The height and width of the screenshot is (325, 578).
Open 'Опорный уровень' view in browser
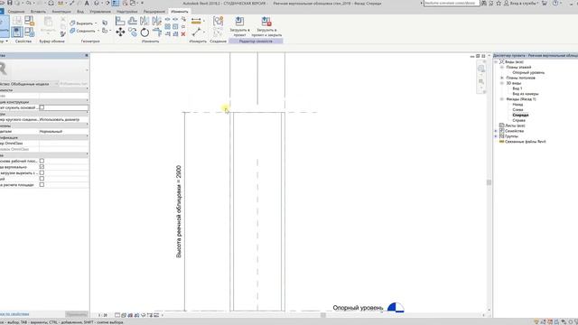[528, 72]
